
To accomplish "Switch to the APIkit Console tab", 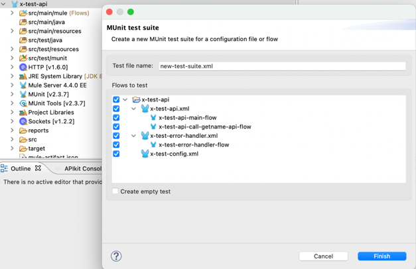I will pyautogui.click(x=83, y=168).
